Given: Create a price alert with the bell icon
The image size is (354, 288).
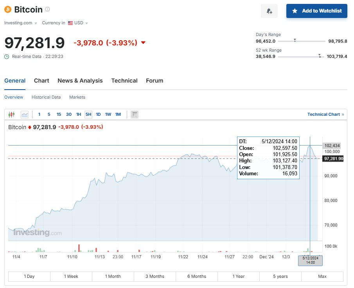Looking at the screenshot, I should [269, 11].
